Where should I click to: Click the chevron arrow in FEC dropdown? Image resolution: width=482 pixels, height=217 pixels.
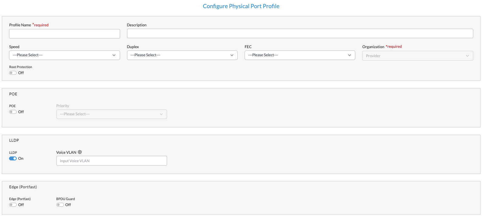(x=350, y=55)
